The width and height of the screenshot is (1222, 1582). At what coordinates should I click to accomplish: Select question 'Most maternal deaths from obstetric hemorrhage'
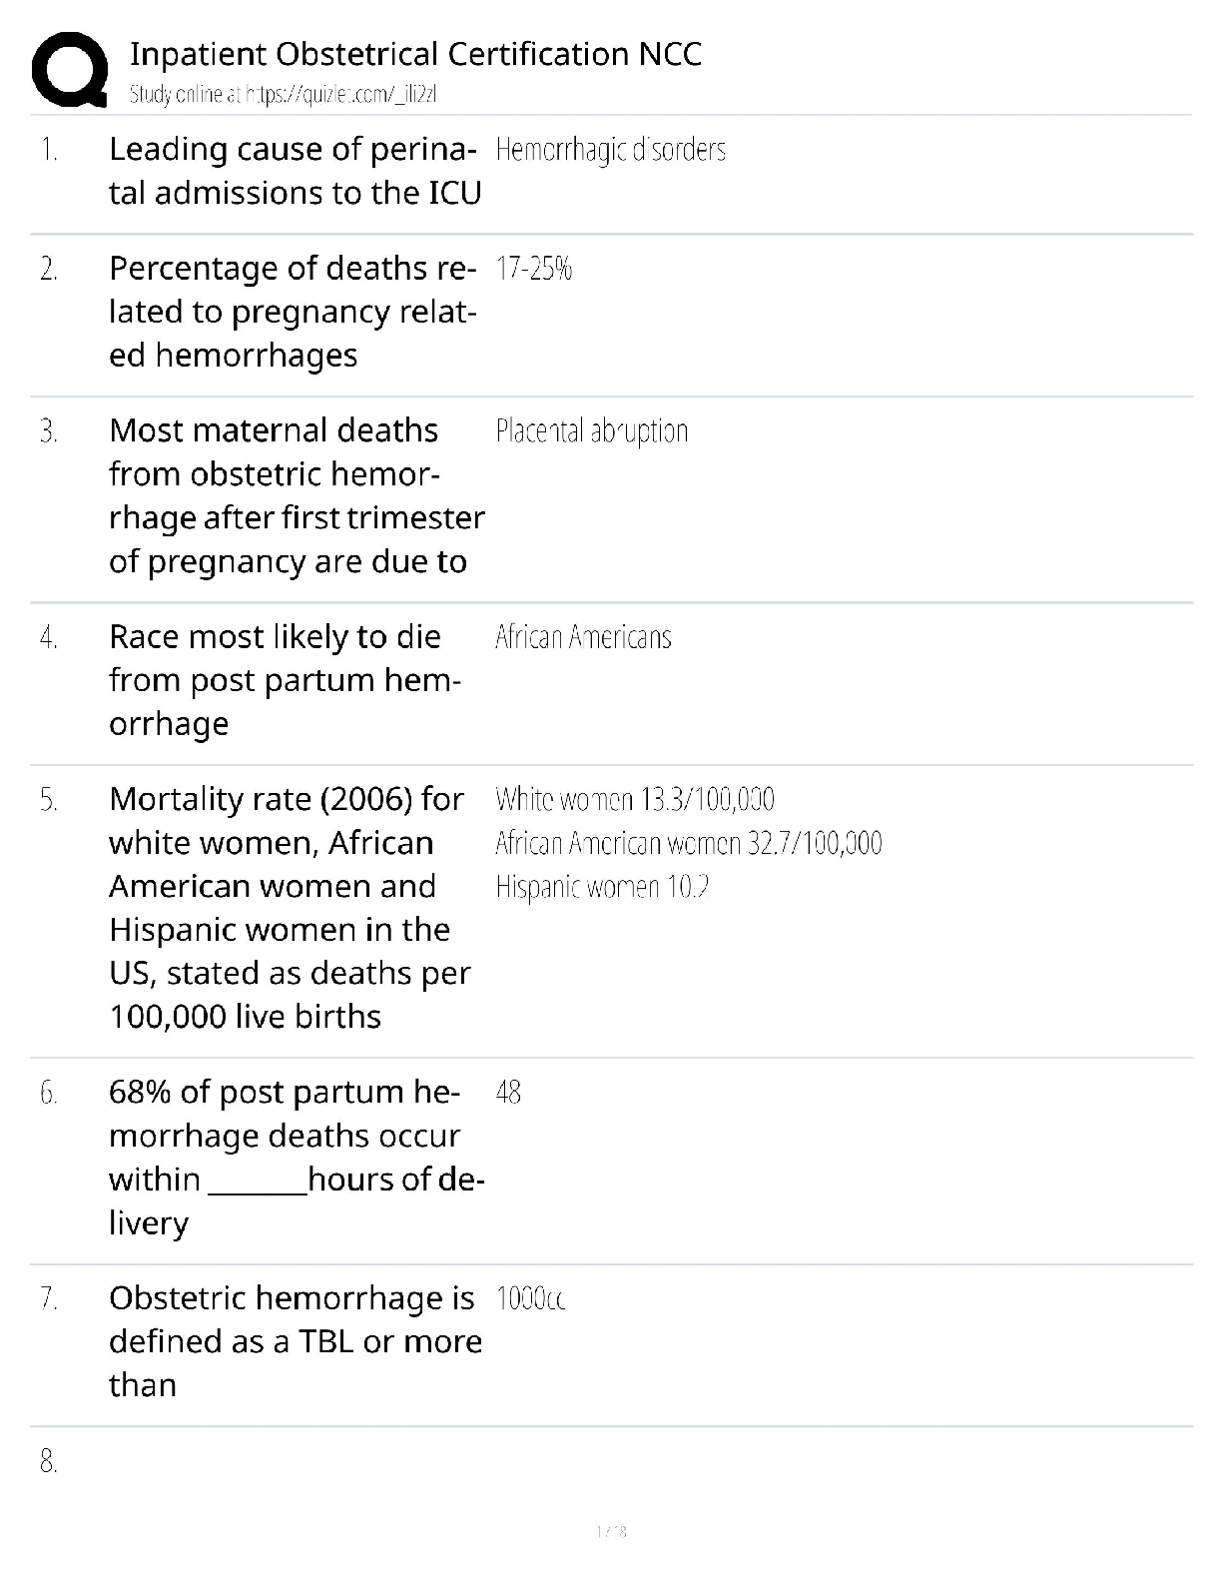coord(296,495)
